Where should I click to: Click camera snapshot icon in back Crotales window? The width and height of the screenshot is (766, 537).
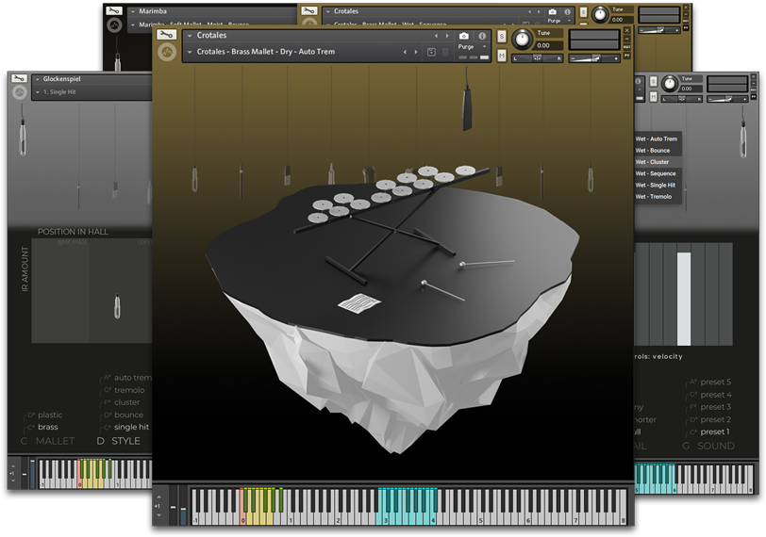(552, 11)
